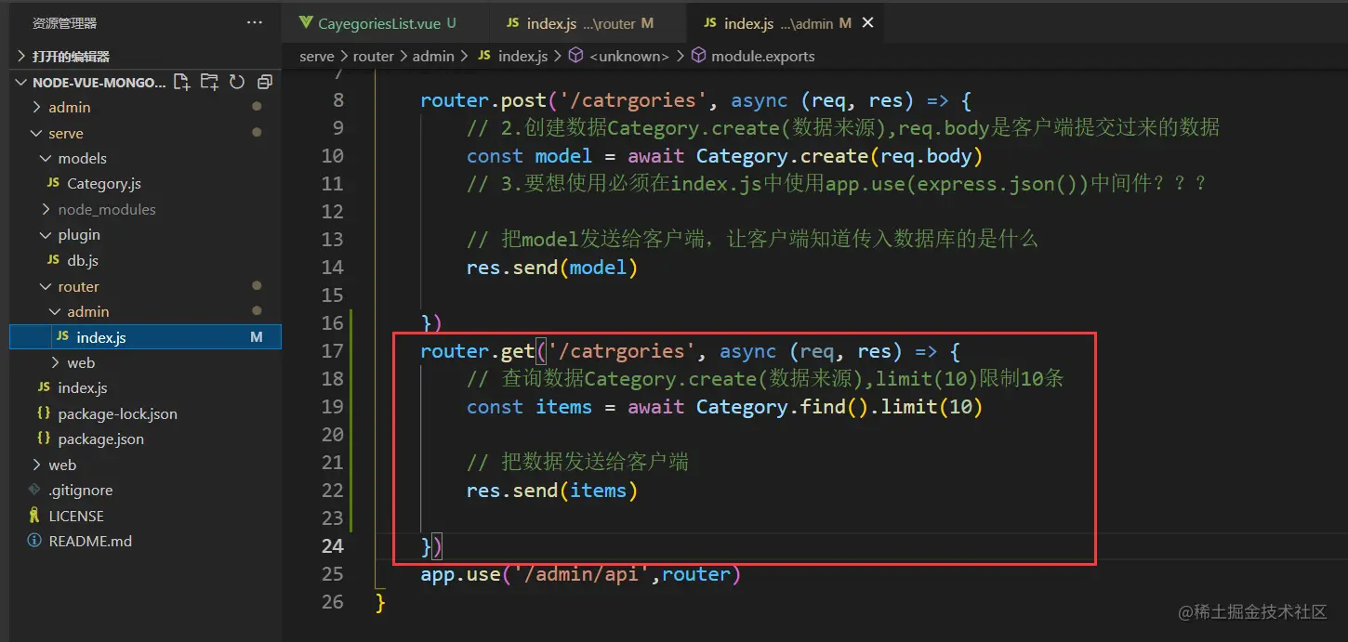Open the LICENSE file

[76, 516]
